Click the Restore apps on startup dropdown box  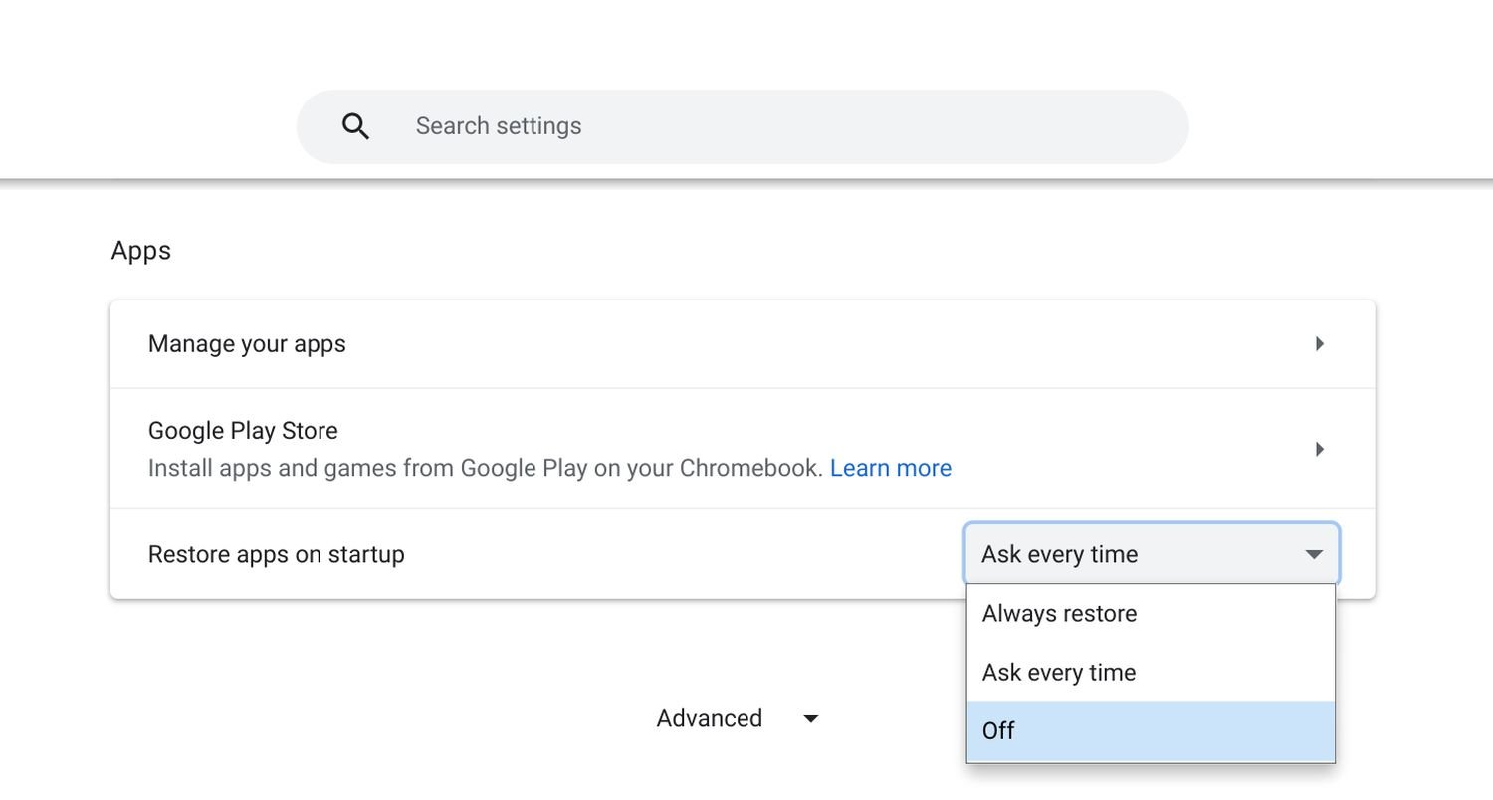click(x=1135, y=554)
